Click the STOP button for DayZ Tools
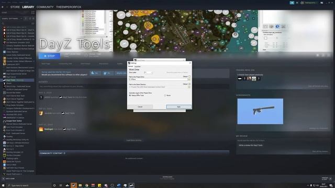 (49, 56)
